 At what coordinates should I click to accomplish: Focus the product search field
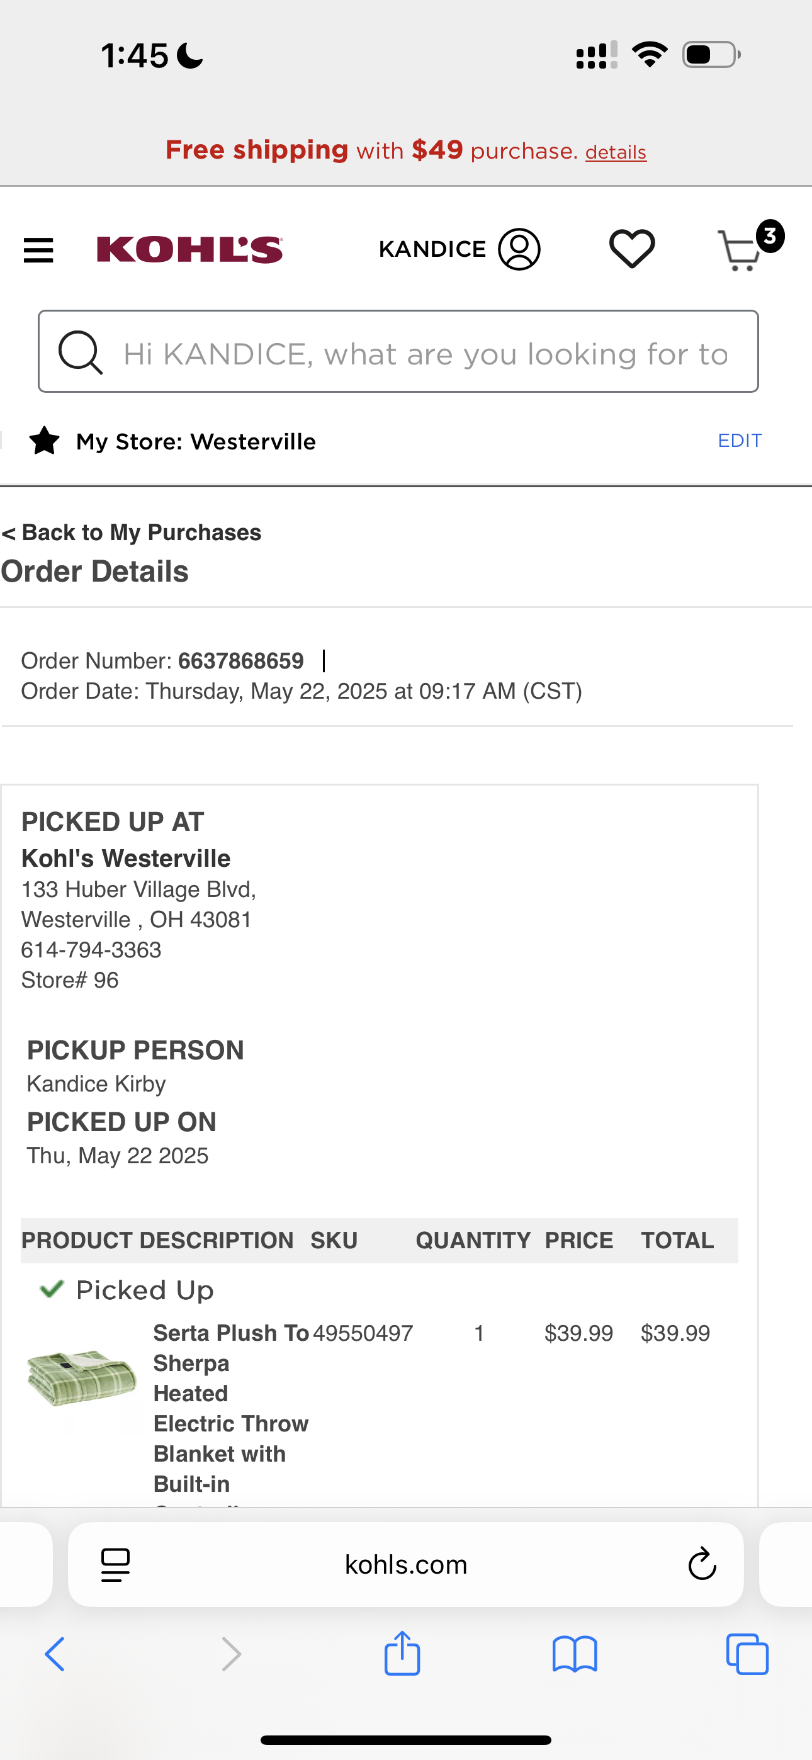point(398,351)
